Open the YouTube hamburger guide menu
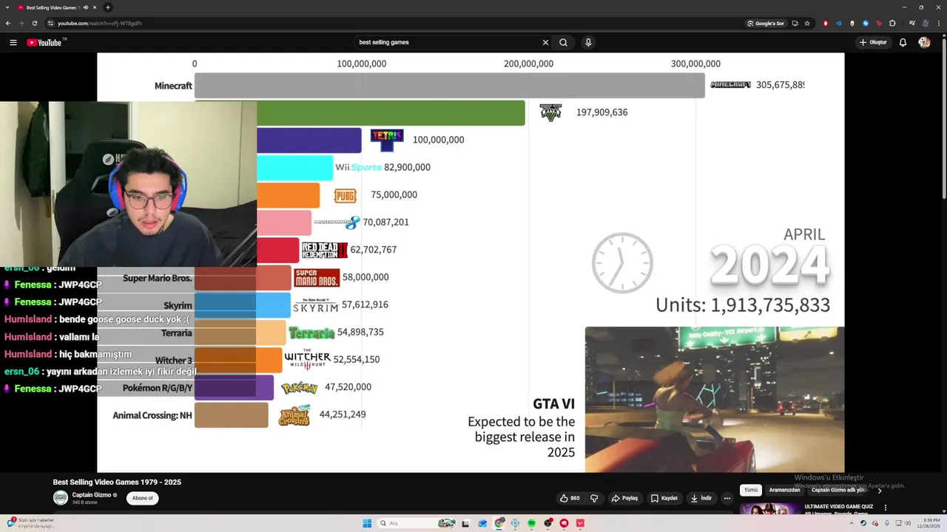947x532 pixels. pyautogui.click(x=13, y=42)
